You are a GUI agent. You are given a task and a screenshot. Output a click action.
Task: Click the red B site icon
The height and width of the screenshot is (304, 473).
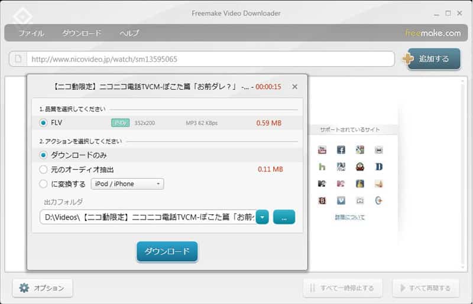coord(322,200)
